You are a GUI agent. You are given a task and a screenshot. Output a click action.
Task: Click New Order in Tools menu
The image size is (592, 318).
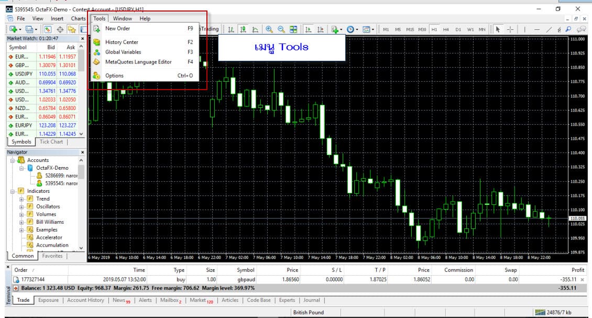[x=117, y=28]
